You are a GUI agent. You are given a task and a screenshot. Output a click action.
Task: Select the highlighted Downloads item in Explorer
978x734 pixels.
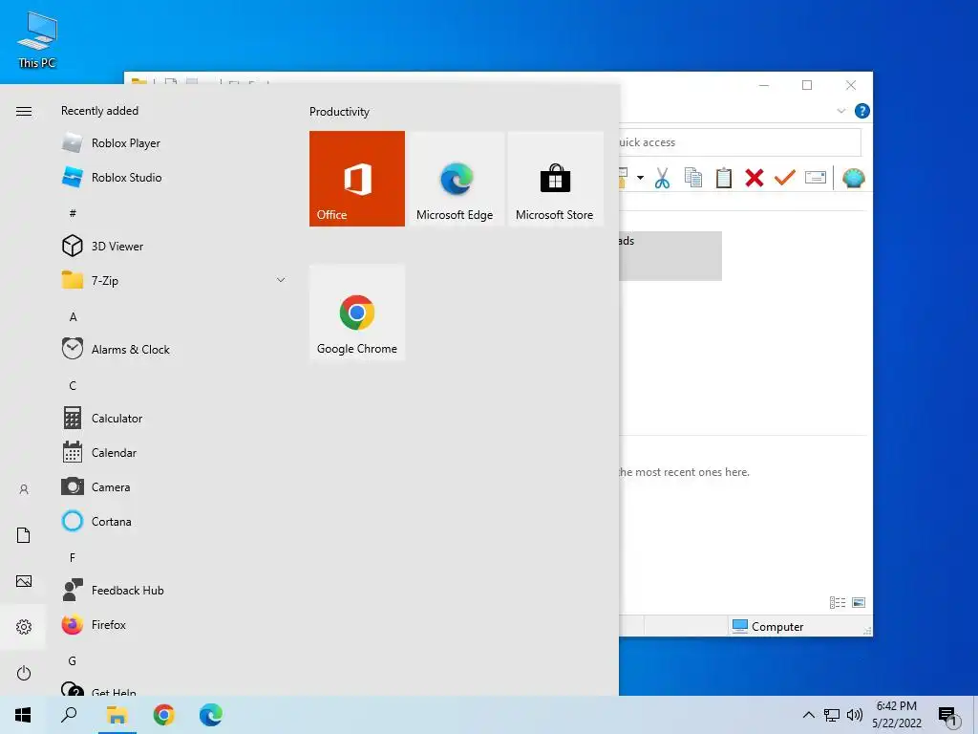tap(670, 256)
